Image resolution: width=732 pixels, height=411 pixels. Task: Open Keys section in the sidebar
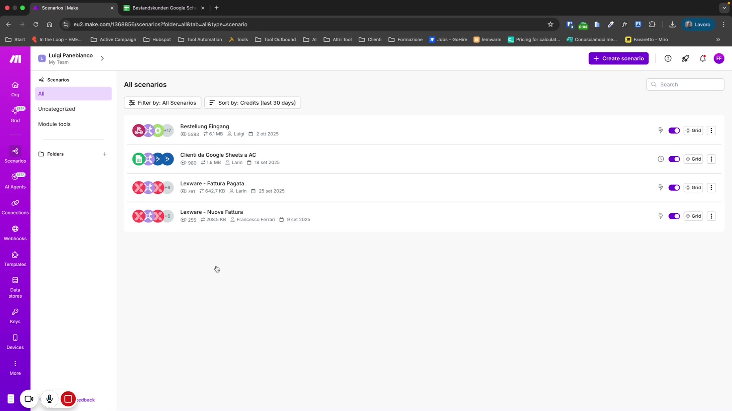click(x=15, y=316)
